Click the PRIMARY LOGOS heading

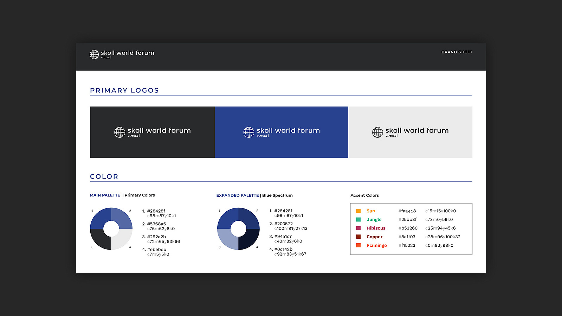[124, 90]
